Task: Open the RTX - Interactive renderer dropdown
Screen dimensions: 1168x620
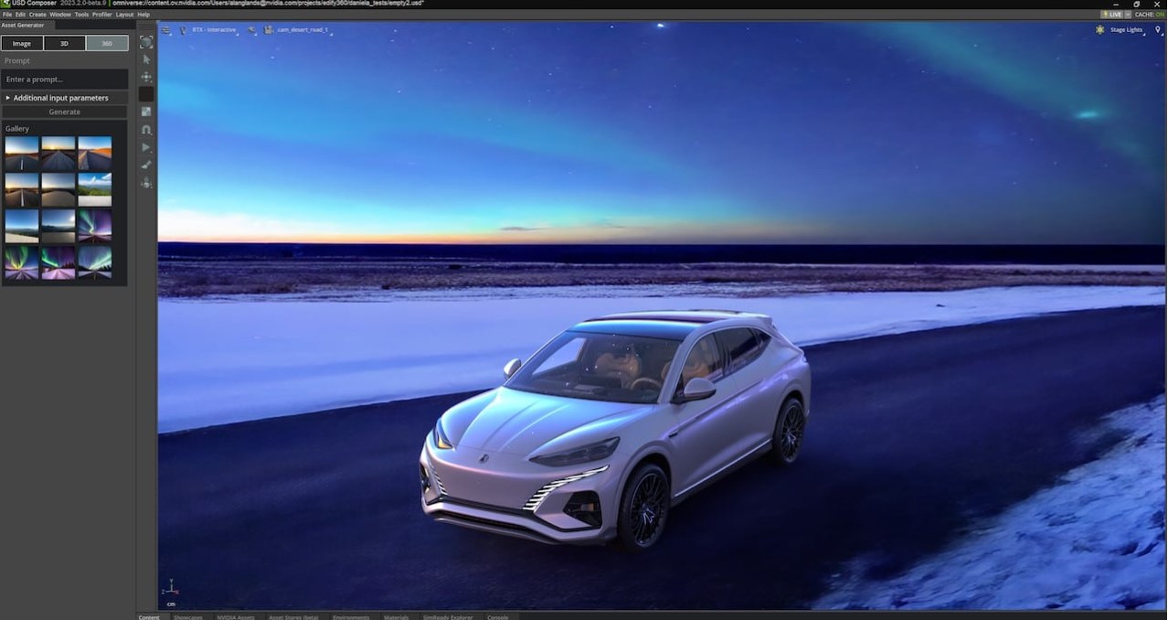Action: coord(214,30)
